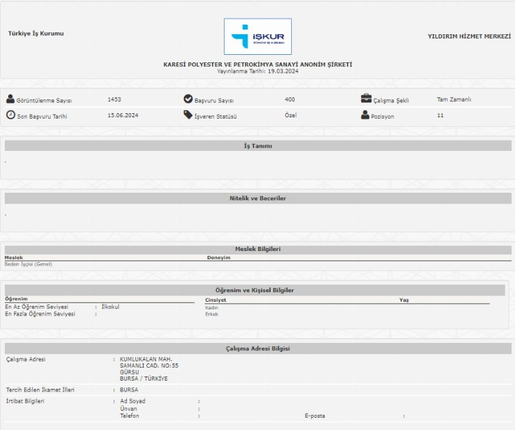Click the YILDIRIM HİZMET MERKEZİ text
This screenshot has width=515, height=430.
(470, 36)
